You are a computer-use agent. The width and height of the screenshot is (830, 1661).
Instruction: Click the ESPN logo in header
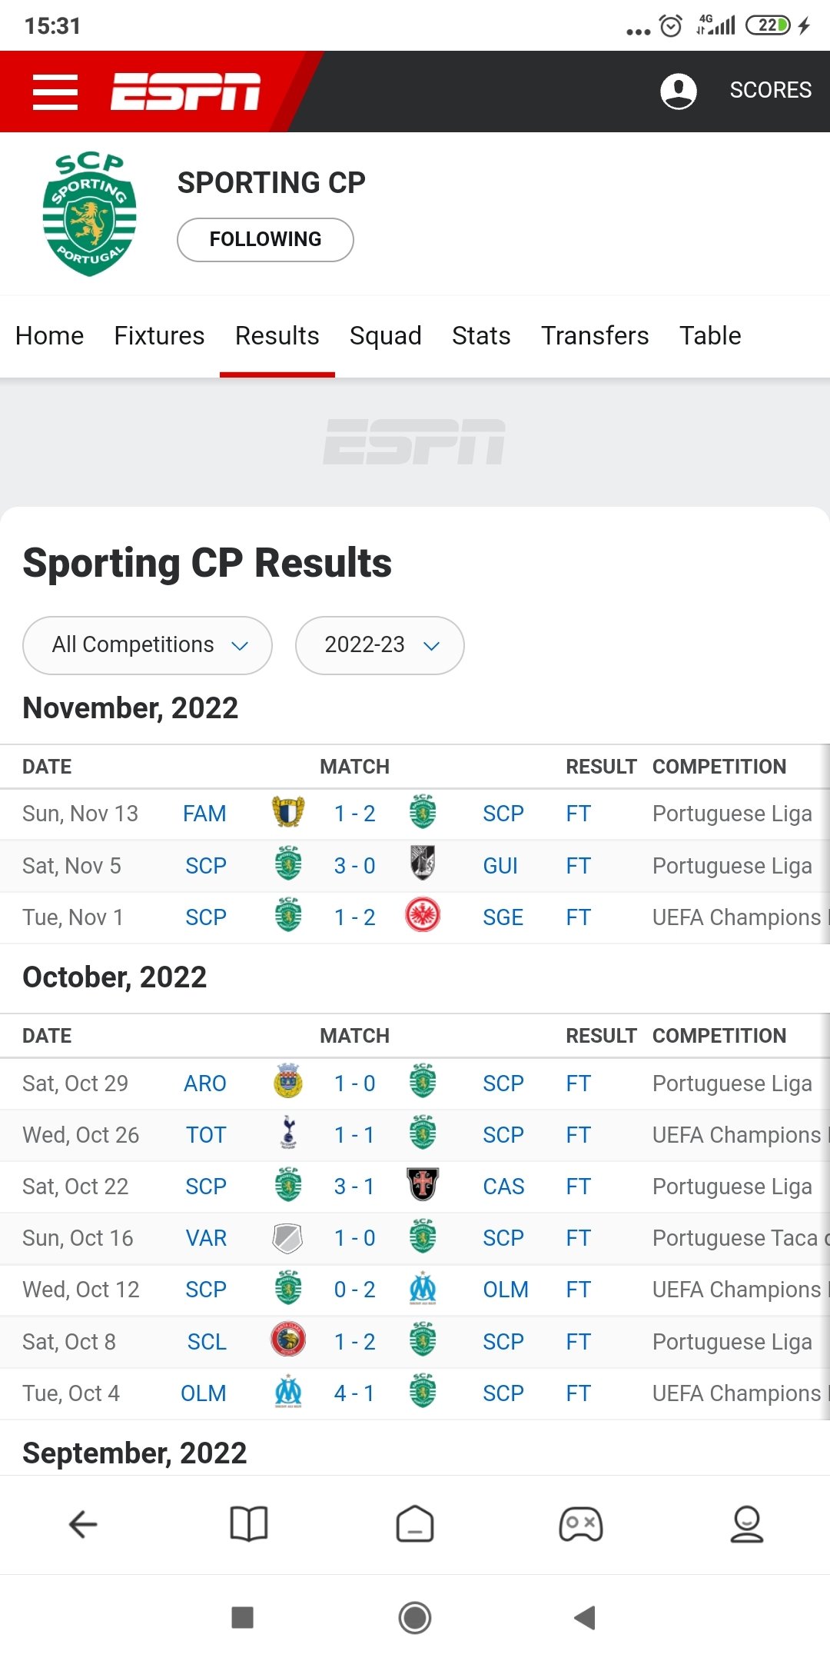[x=185, y=92]
